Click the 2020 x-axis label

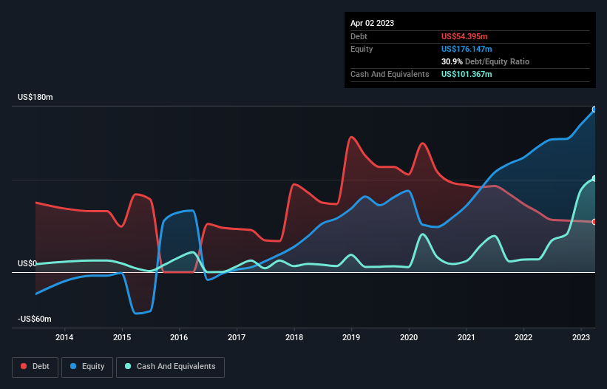click(x=409, y=337)
